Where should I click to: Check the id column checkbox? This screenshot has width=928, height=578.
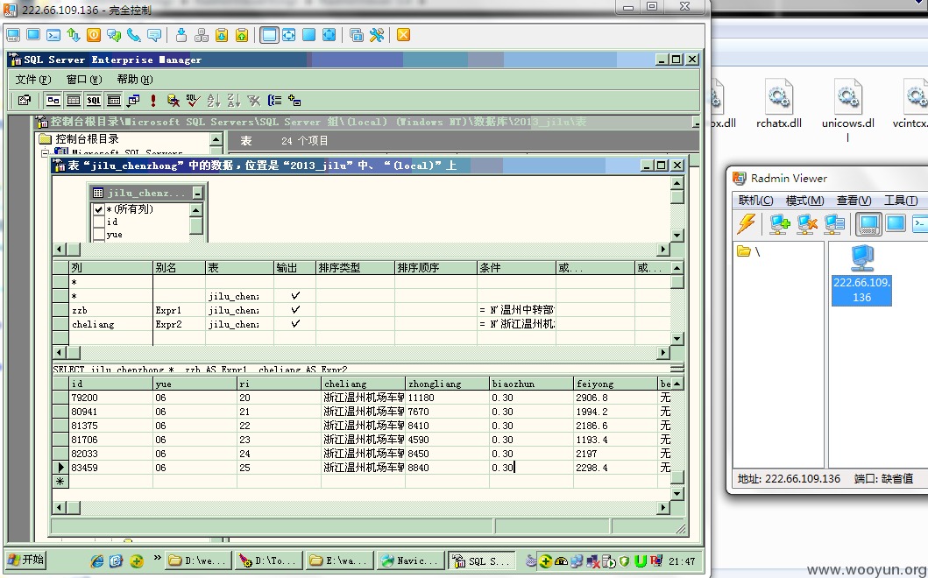pyautogui.click(x=99, y=222)
